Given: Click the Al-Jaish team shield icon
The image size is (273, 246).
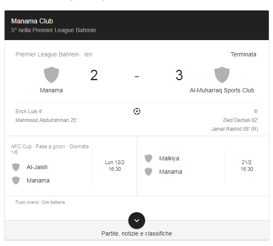Looking at the screenshot, I should tap(16, 167).
